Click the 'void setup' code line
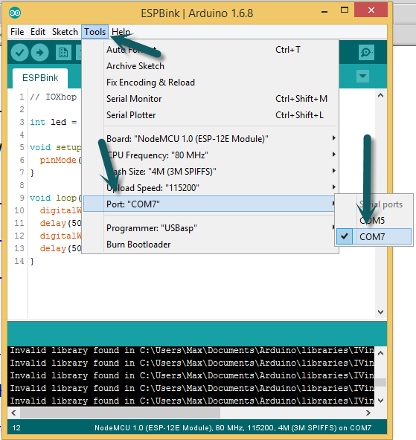Screen dimensions: 416x440 point(56,147)
